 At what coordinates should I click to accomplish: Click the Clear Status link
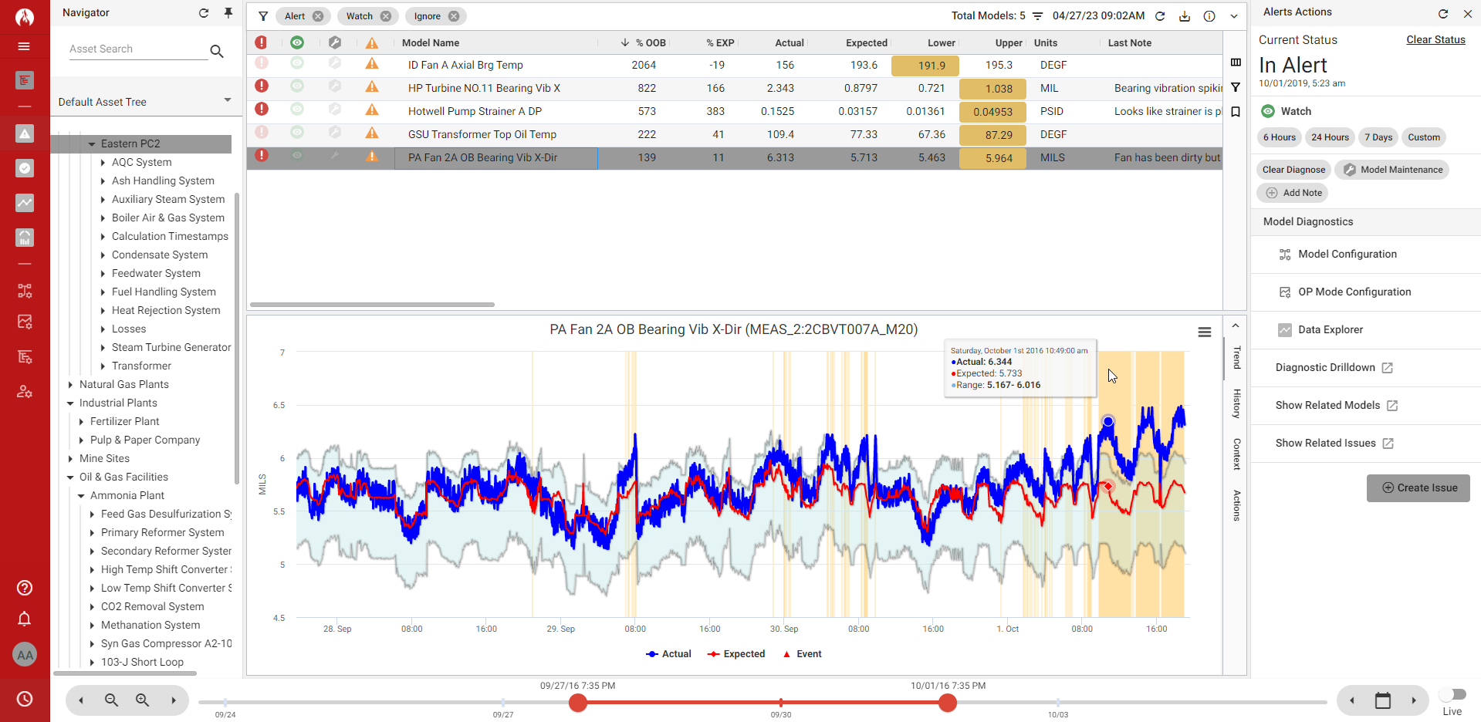point(1435,39)
